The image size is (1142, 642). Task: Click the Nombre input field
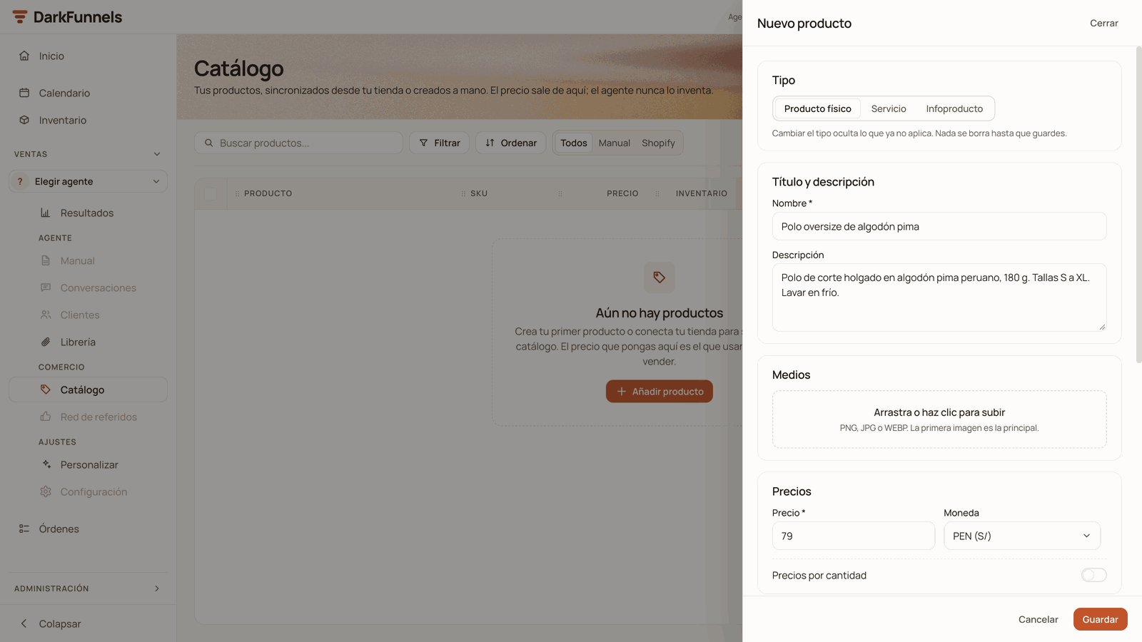coord(939,226)
